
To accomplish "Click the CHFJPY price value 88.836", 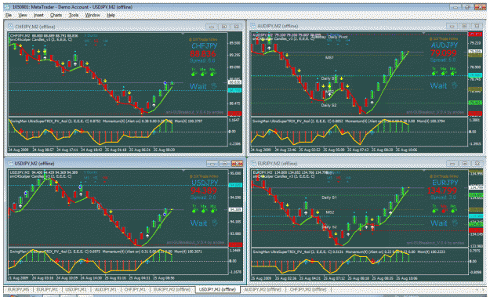I will [x=203, y=53].
